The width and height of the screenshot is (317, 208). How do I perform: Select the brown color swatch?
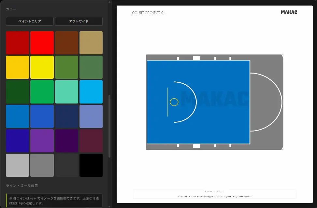pyautogui.click(x=66, y=43)
